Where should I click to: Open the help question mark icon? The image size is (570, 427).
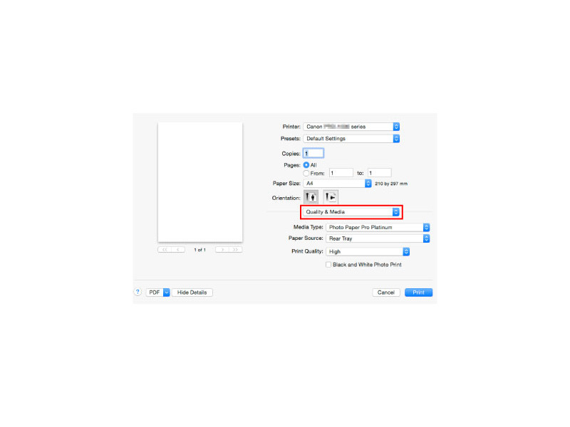(x=138, y=292)
